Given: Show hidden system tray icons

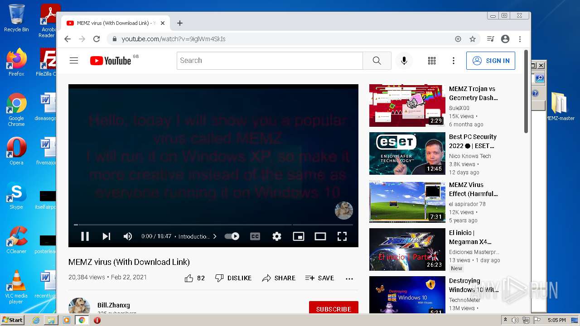Looking at the screenshot, I should coord(505,320).
